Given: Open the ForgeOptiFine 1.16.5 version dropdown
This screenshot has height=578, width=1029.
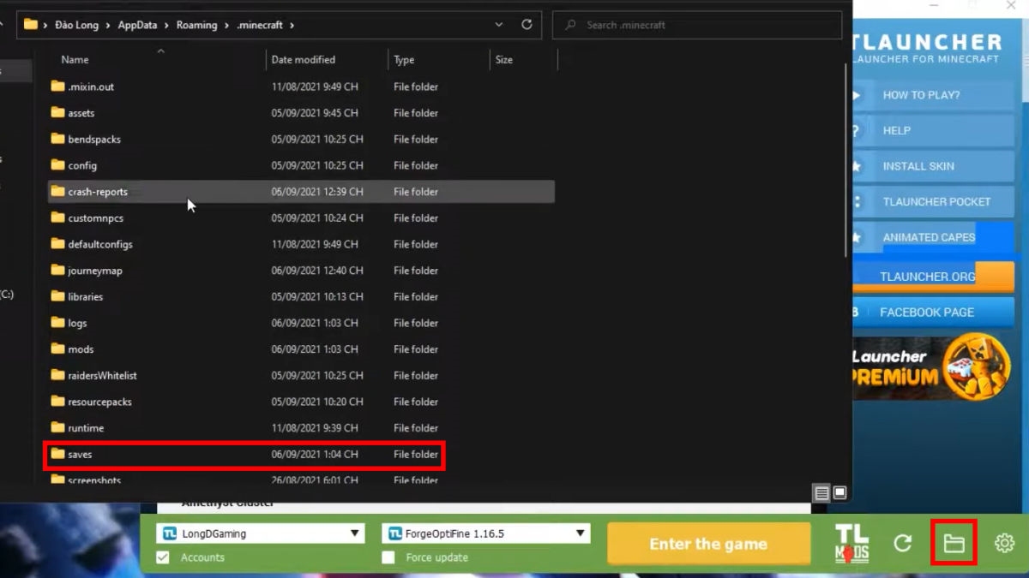Looking at the screenshot, I should point(582,533).
